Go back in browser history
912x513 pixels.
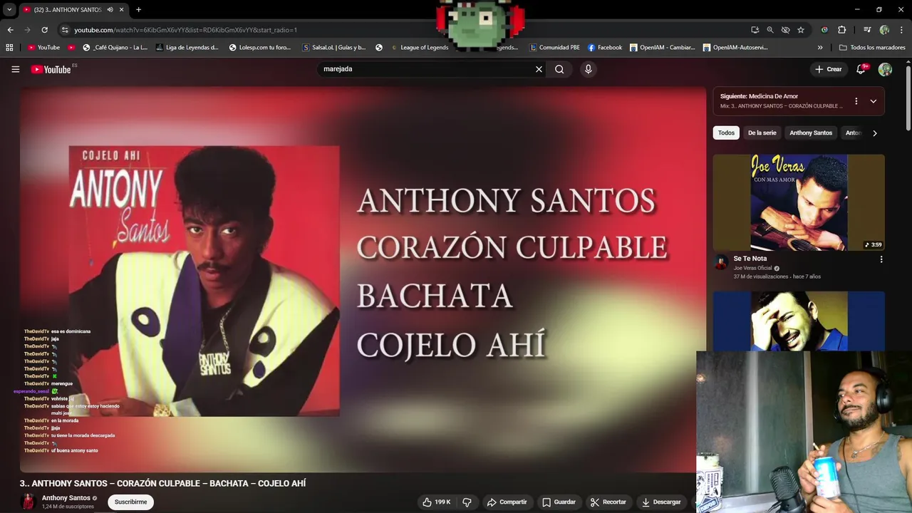(x=10, y=30)
